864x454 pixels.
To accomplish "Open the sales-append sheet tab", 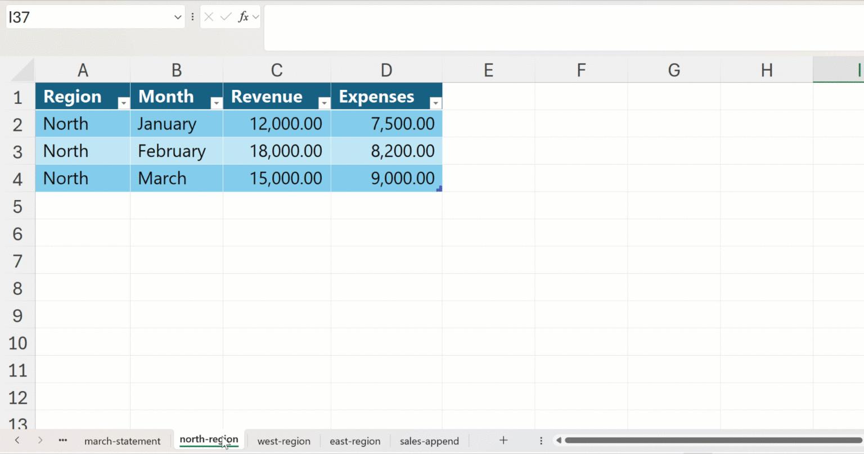I will coord(429,441).
